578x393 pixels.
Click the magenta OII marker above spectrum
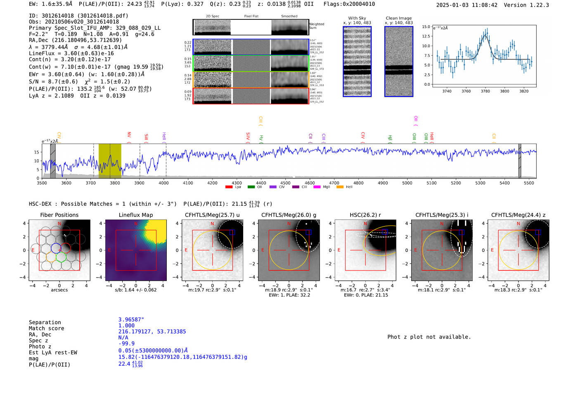416,121
